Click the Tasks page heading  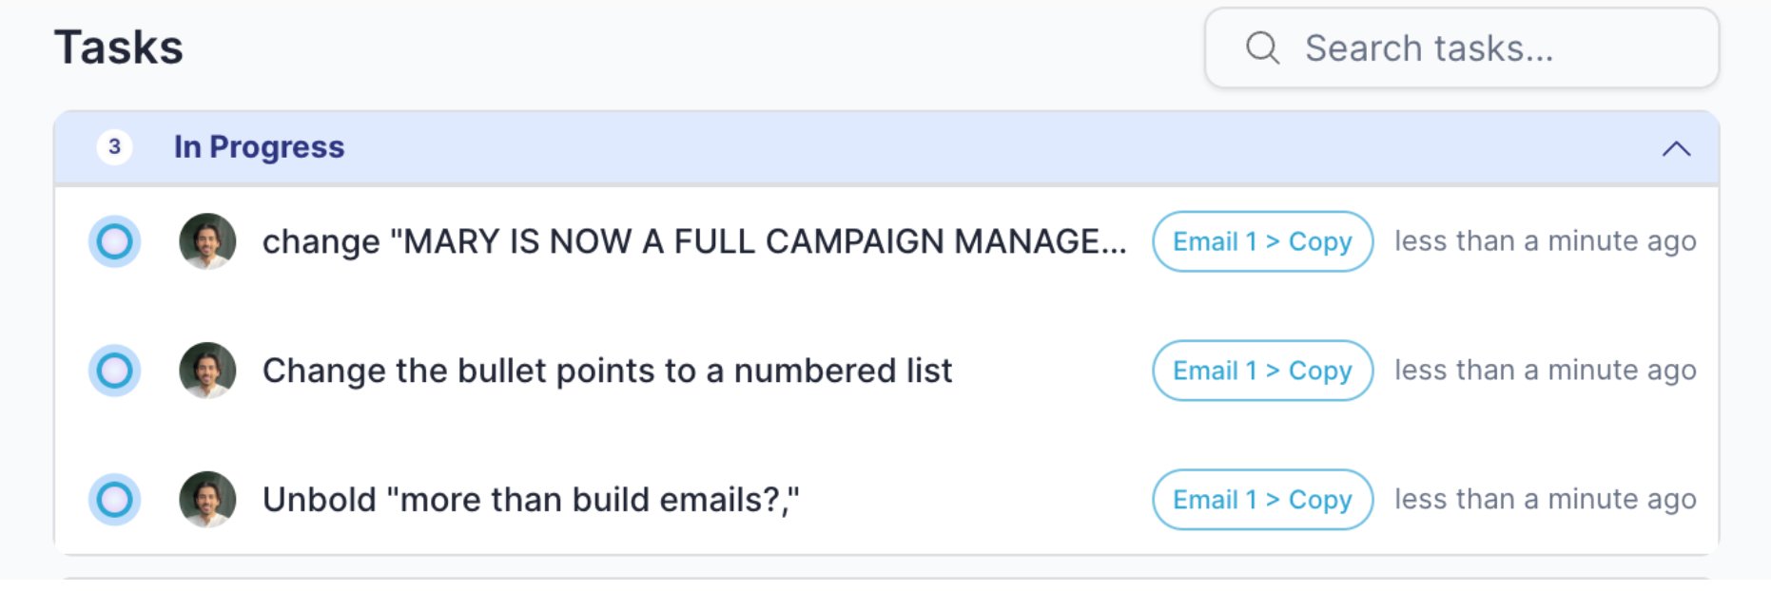119,48
